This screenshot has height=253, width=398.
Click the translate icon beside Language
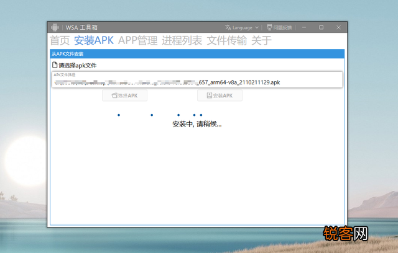(x=228, y=27)
